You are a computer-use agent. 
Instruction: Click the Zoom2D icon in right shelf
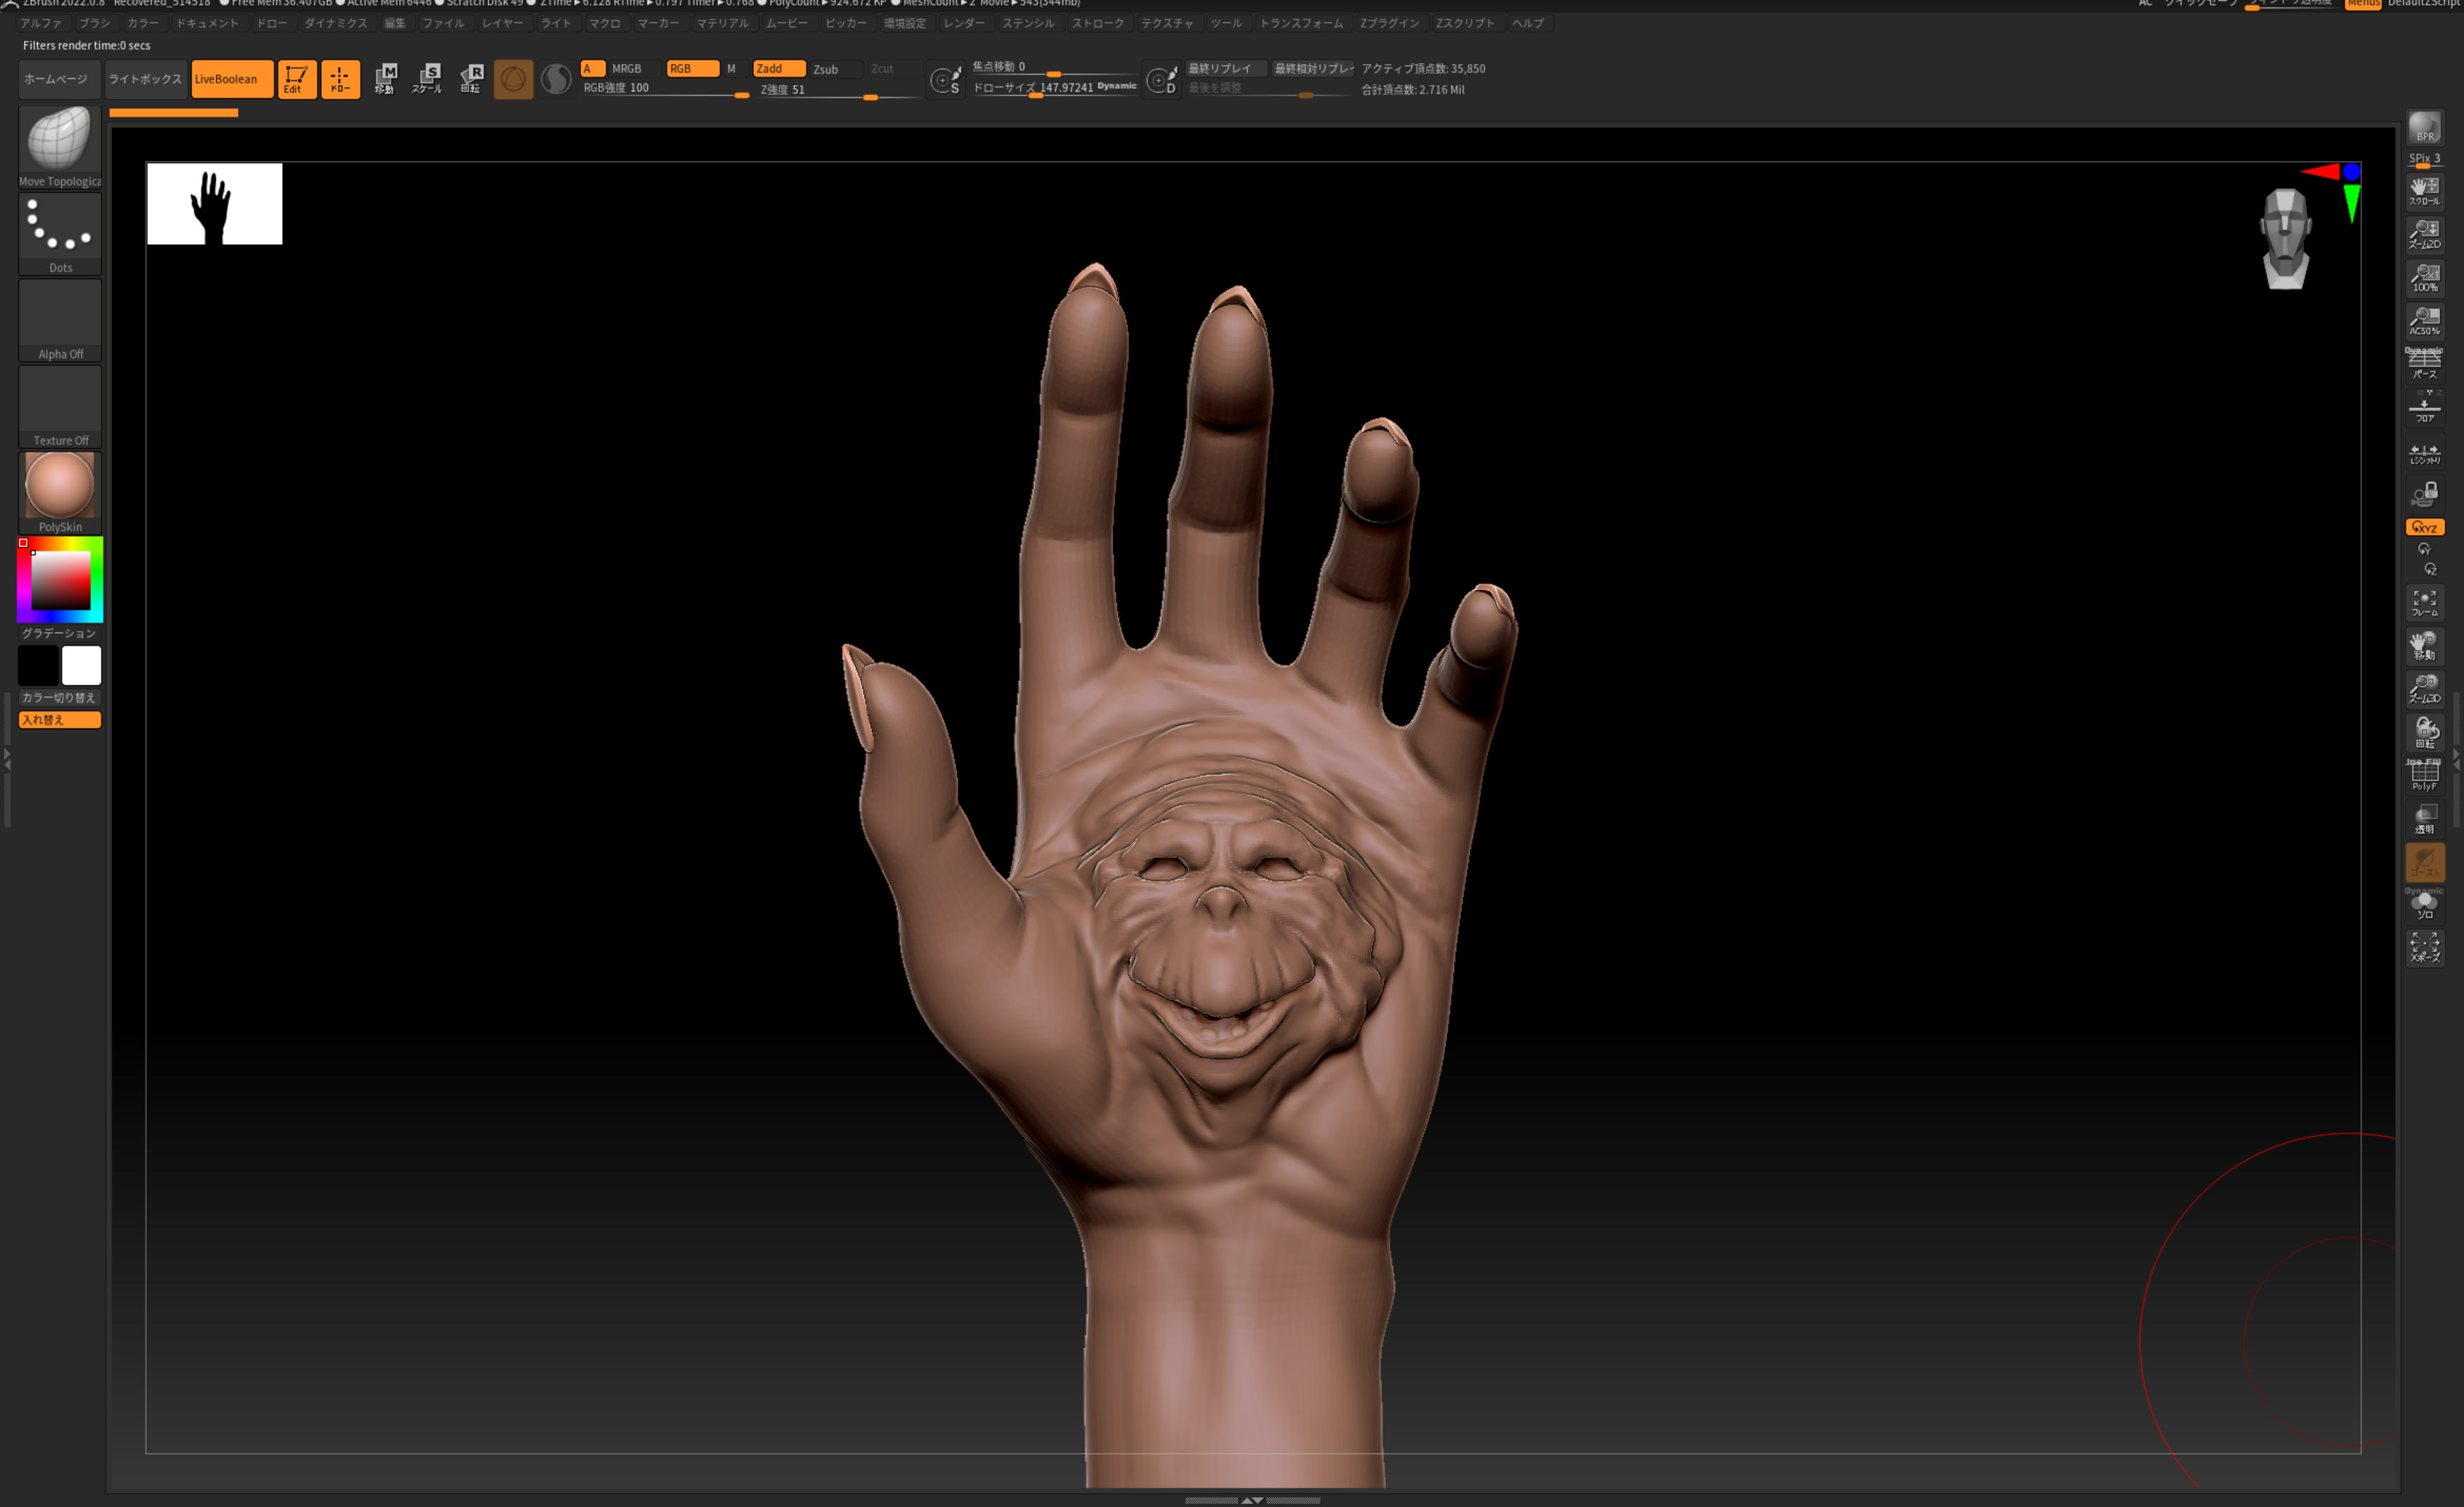tap(2424, 235)
